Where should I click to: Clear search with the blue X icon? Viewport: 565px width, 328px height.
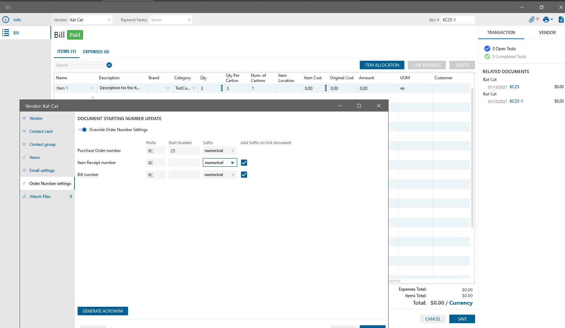tap(109, 65)
